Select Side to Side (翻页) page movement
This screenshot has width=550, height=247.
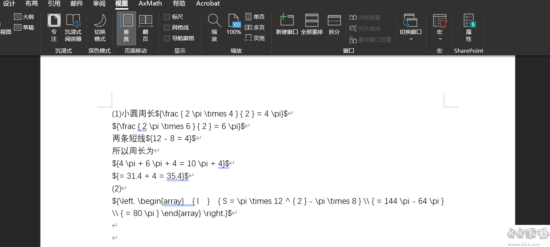(x=146, y=28)
